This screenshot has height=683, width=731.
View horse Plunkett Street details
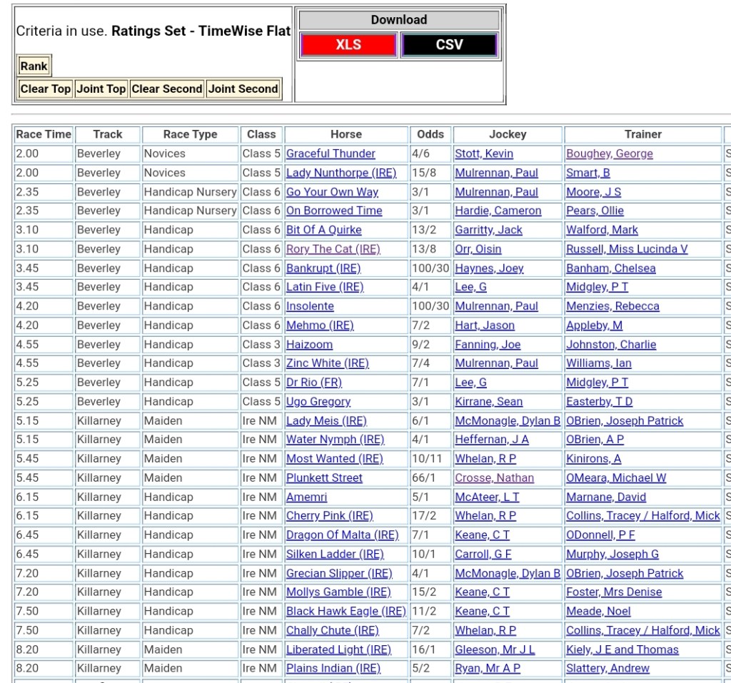pyautogui.click(x=324, y=478)
